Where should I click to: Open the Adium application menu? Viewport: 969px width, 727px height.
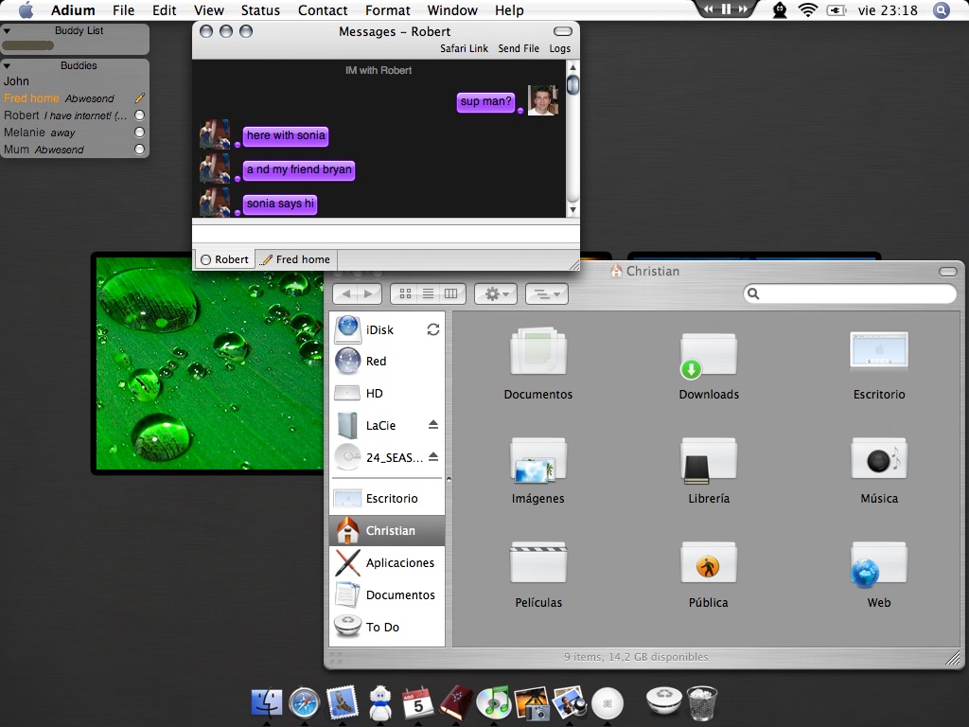click(73, 9)
